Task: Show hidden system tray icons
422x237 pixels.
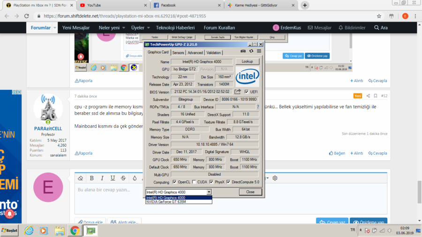Action: [361, 230]
